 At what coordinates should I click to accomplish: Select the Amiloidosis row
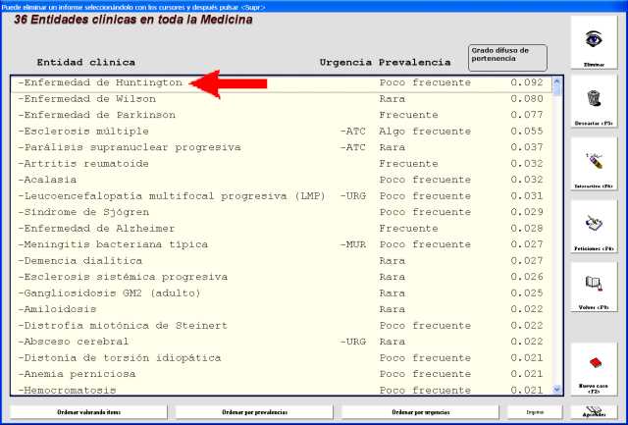[282, 309]
